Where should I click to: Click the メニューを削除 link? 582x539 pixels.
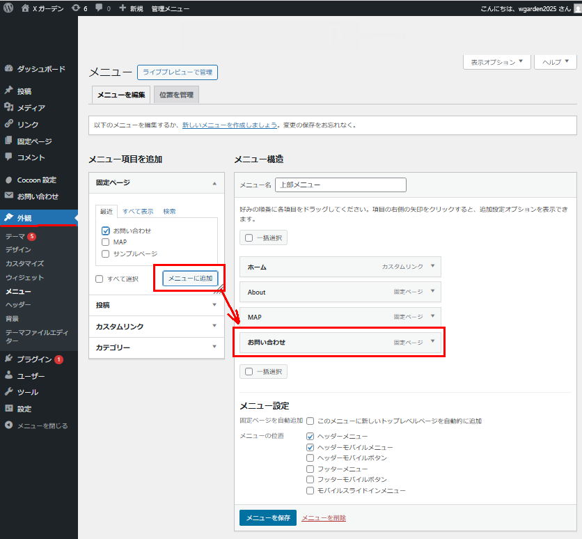pyautogui.click(x=324, y=518)
